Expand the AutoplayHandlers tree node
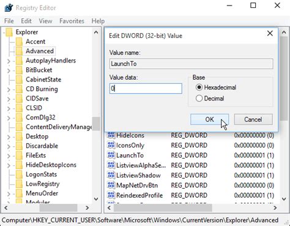Image resolution: width=290 pixels, height=226 pixels. (x=9, y=61)
